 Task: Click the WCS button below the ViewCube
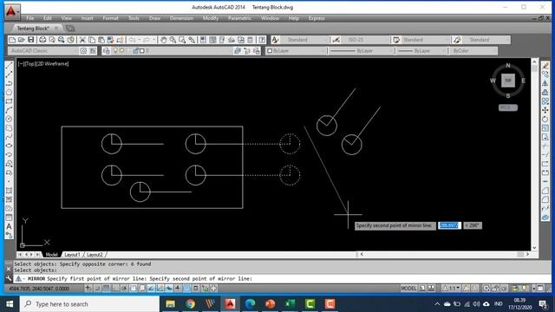click(x=508, y=107)
